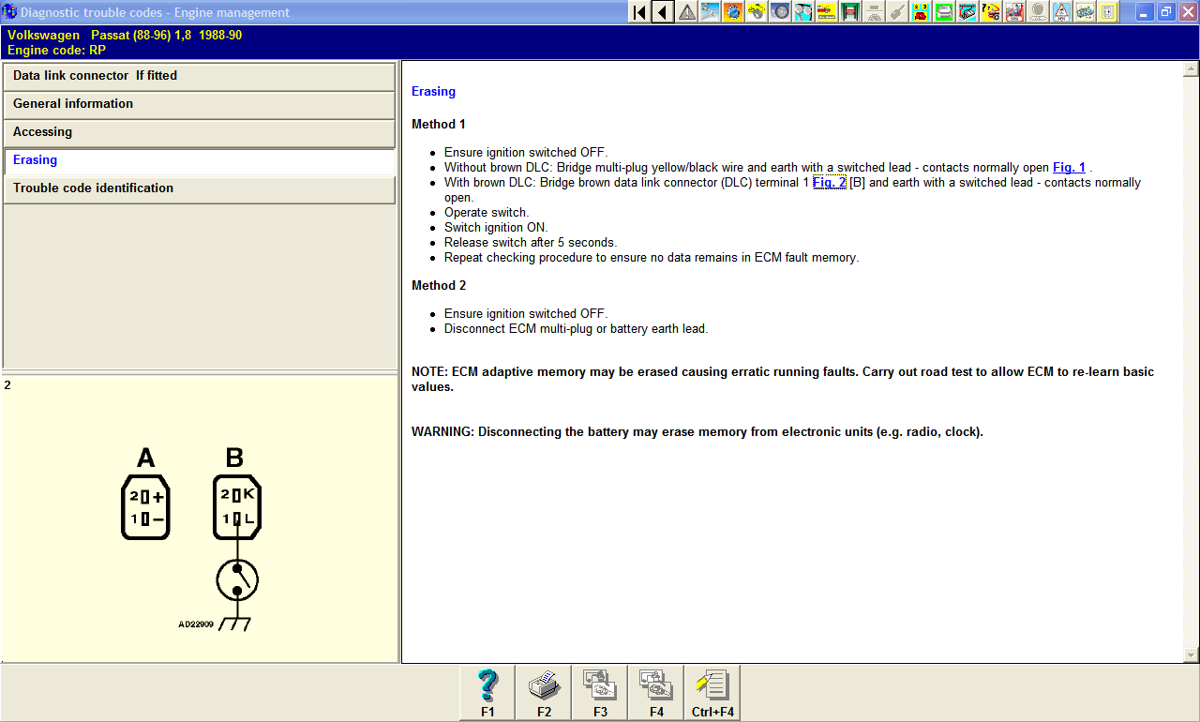This screenshot has height=722, width=1200.
Task: Print the page using the F2 printer button
Action: [544, 693]
